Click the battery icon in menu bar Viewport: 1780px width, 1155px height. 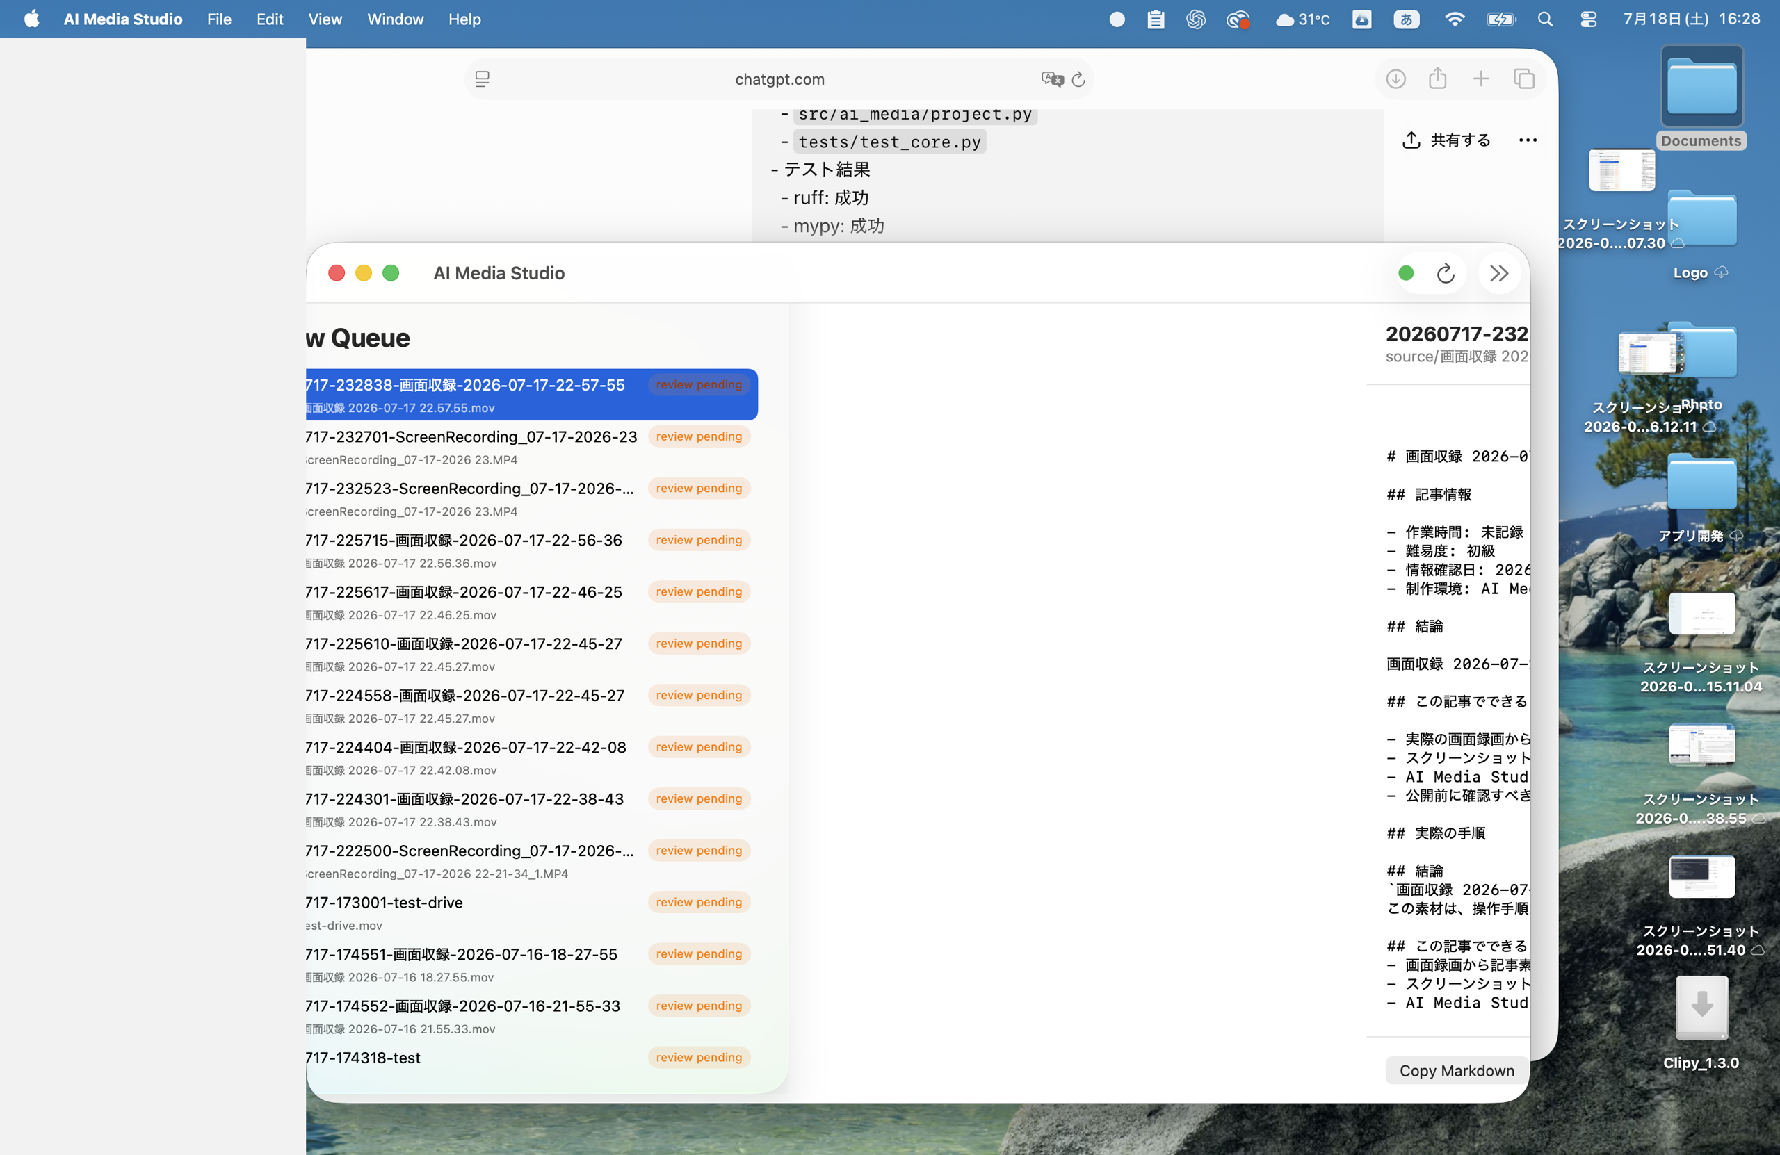click(1500, 19)
